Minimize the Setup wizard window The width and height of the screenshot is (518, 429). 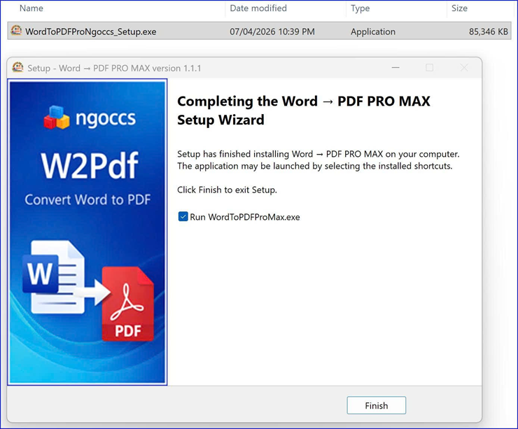tap(395, 68)
